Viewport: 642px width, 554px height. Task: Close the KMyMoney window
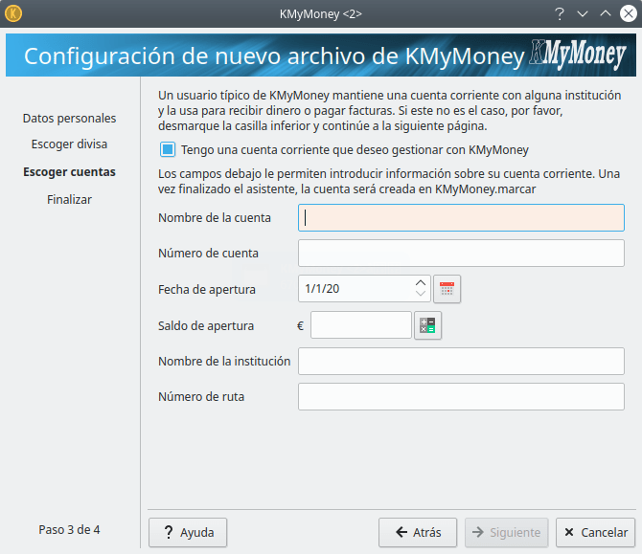629,13
